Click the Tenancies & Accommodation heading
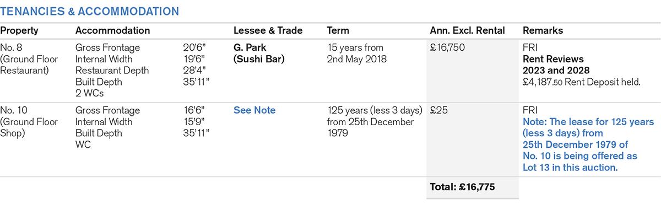Image resolution: width=661 pixels, height=204 pixels. click(89, 11)
